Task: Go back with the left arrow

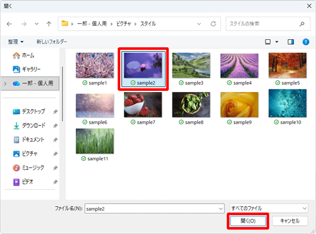Action: pyautogui.click(x=9, y=24)
